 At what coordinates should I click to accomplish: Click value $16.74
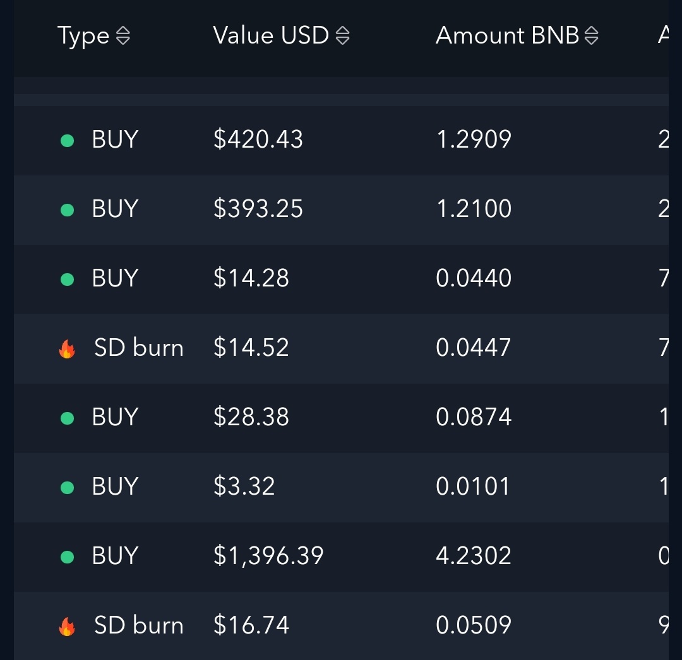pyautogui.click(x=251, y=625)
